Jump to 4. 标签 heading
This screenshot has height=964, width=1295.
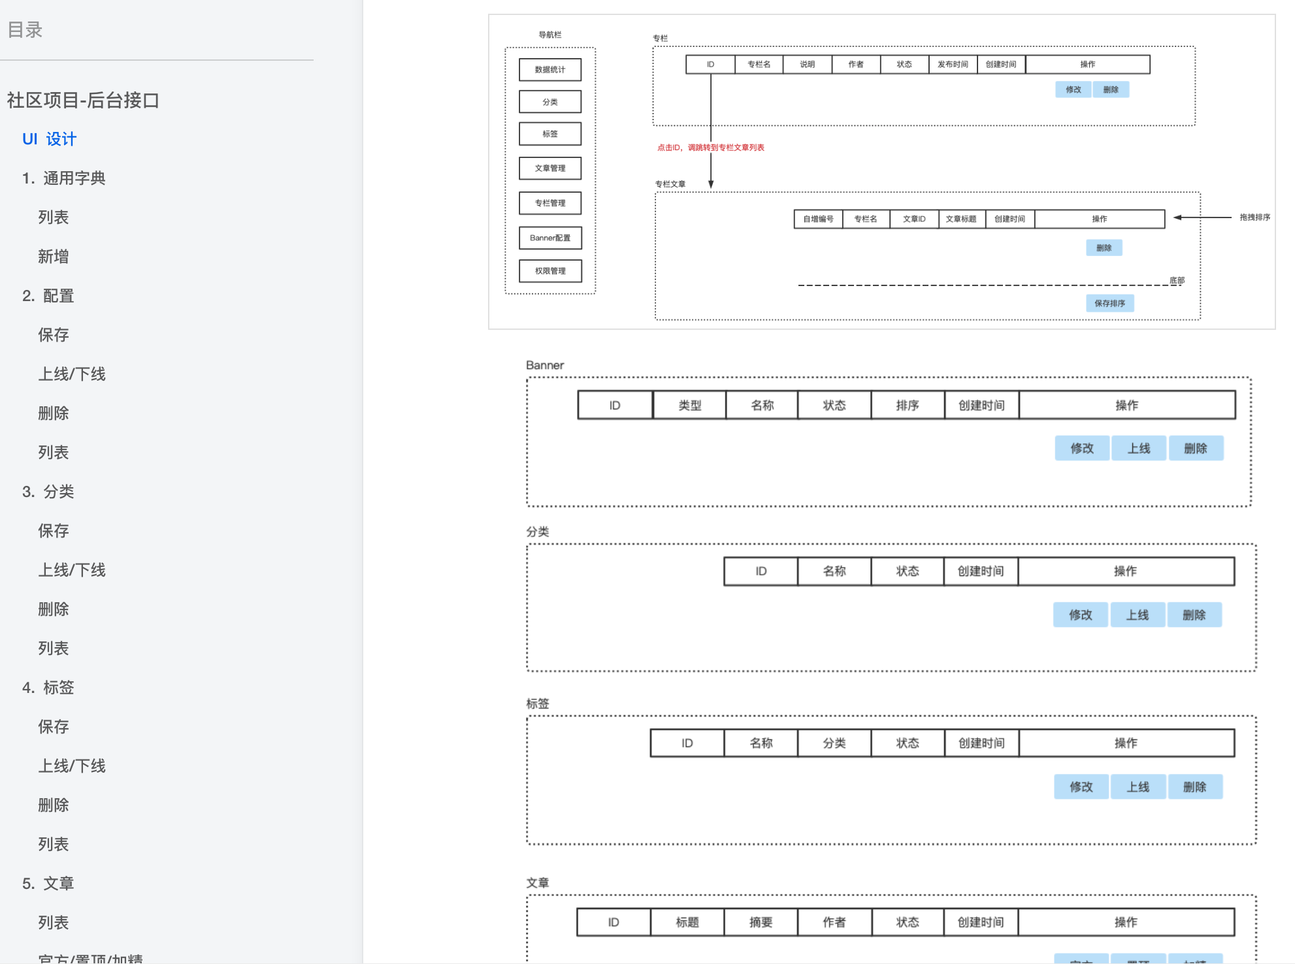pos(48,688)
